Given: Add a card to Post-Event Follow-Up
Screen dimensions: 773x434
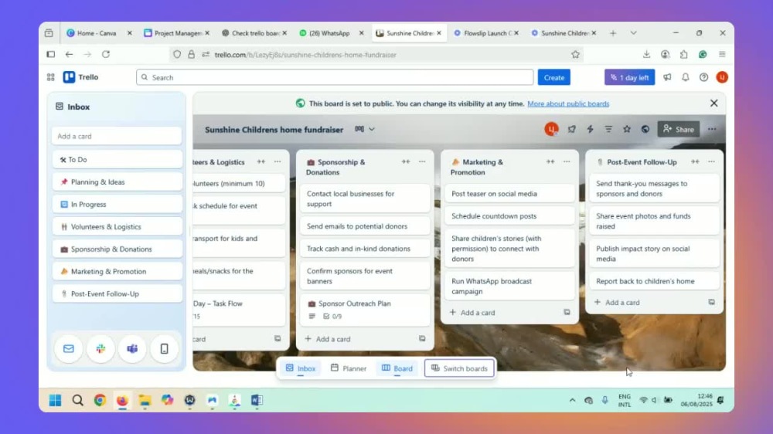Looking at the screenshot, I should coord(617,303).
